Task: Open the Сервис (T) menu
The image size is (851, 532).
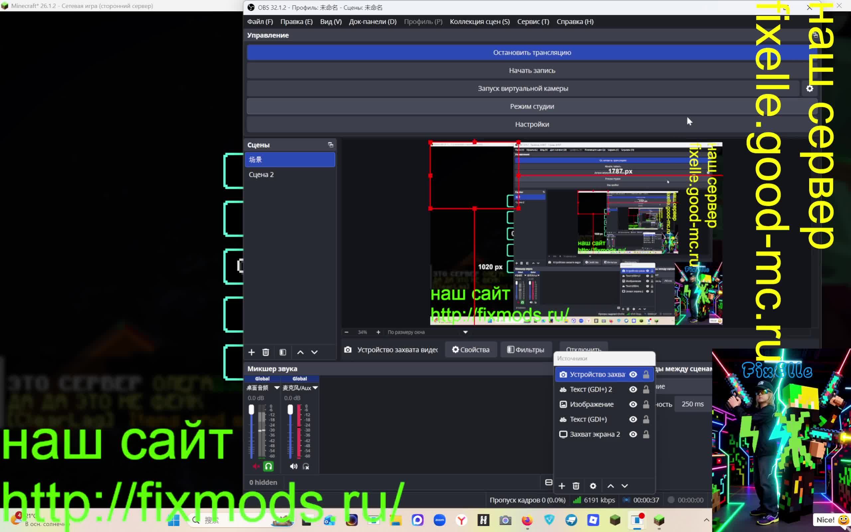Action: click(x=533, y=22)
